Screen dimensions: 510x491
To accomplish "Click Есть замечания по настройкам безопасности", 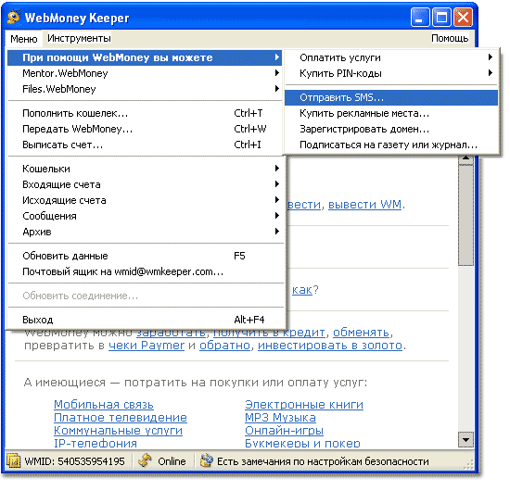I will point(323,461).
